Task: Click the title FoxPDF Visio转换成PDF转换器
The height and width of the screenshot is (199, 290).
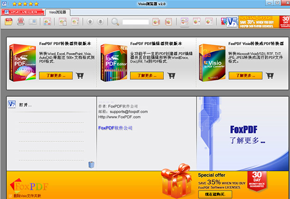Action: click(x=256, y=44)
